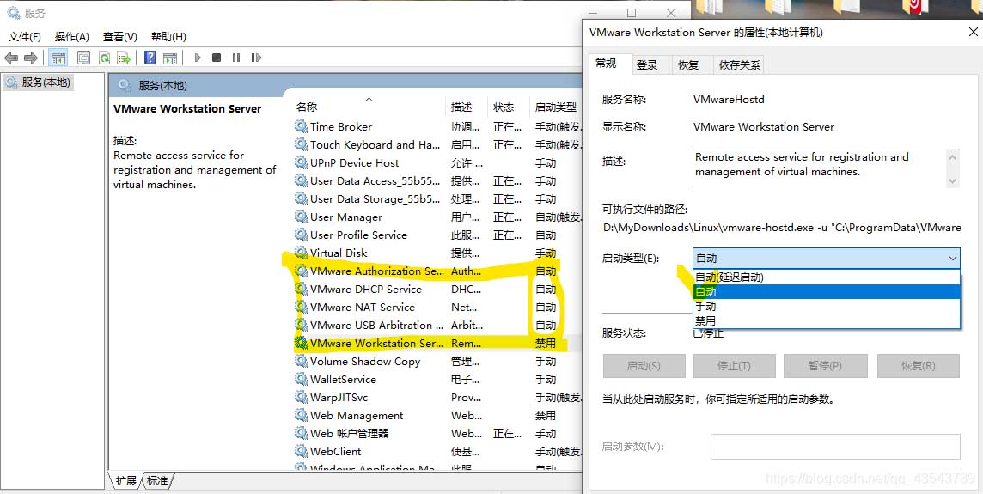Switch to the 标准 view tab
The image size is (983, 494).
(157, 480)
